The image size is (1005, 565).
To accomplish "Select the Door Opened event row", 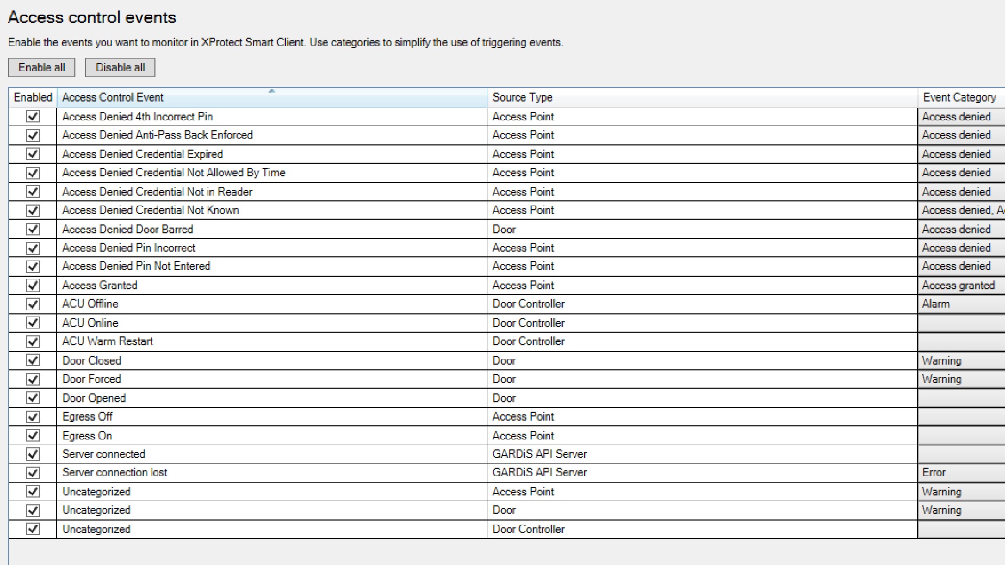I will click(94, 399).
